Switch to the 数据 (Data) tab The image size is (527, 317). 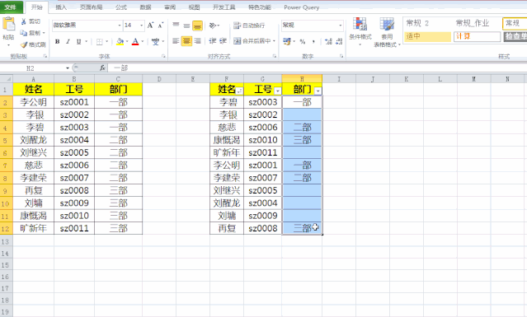(x=145, y=7)
